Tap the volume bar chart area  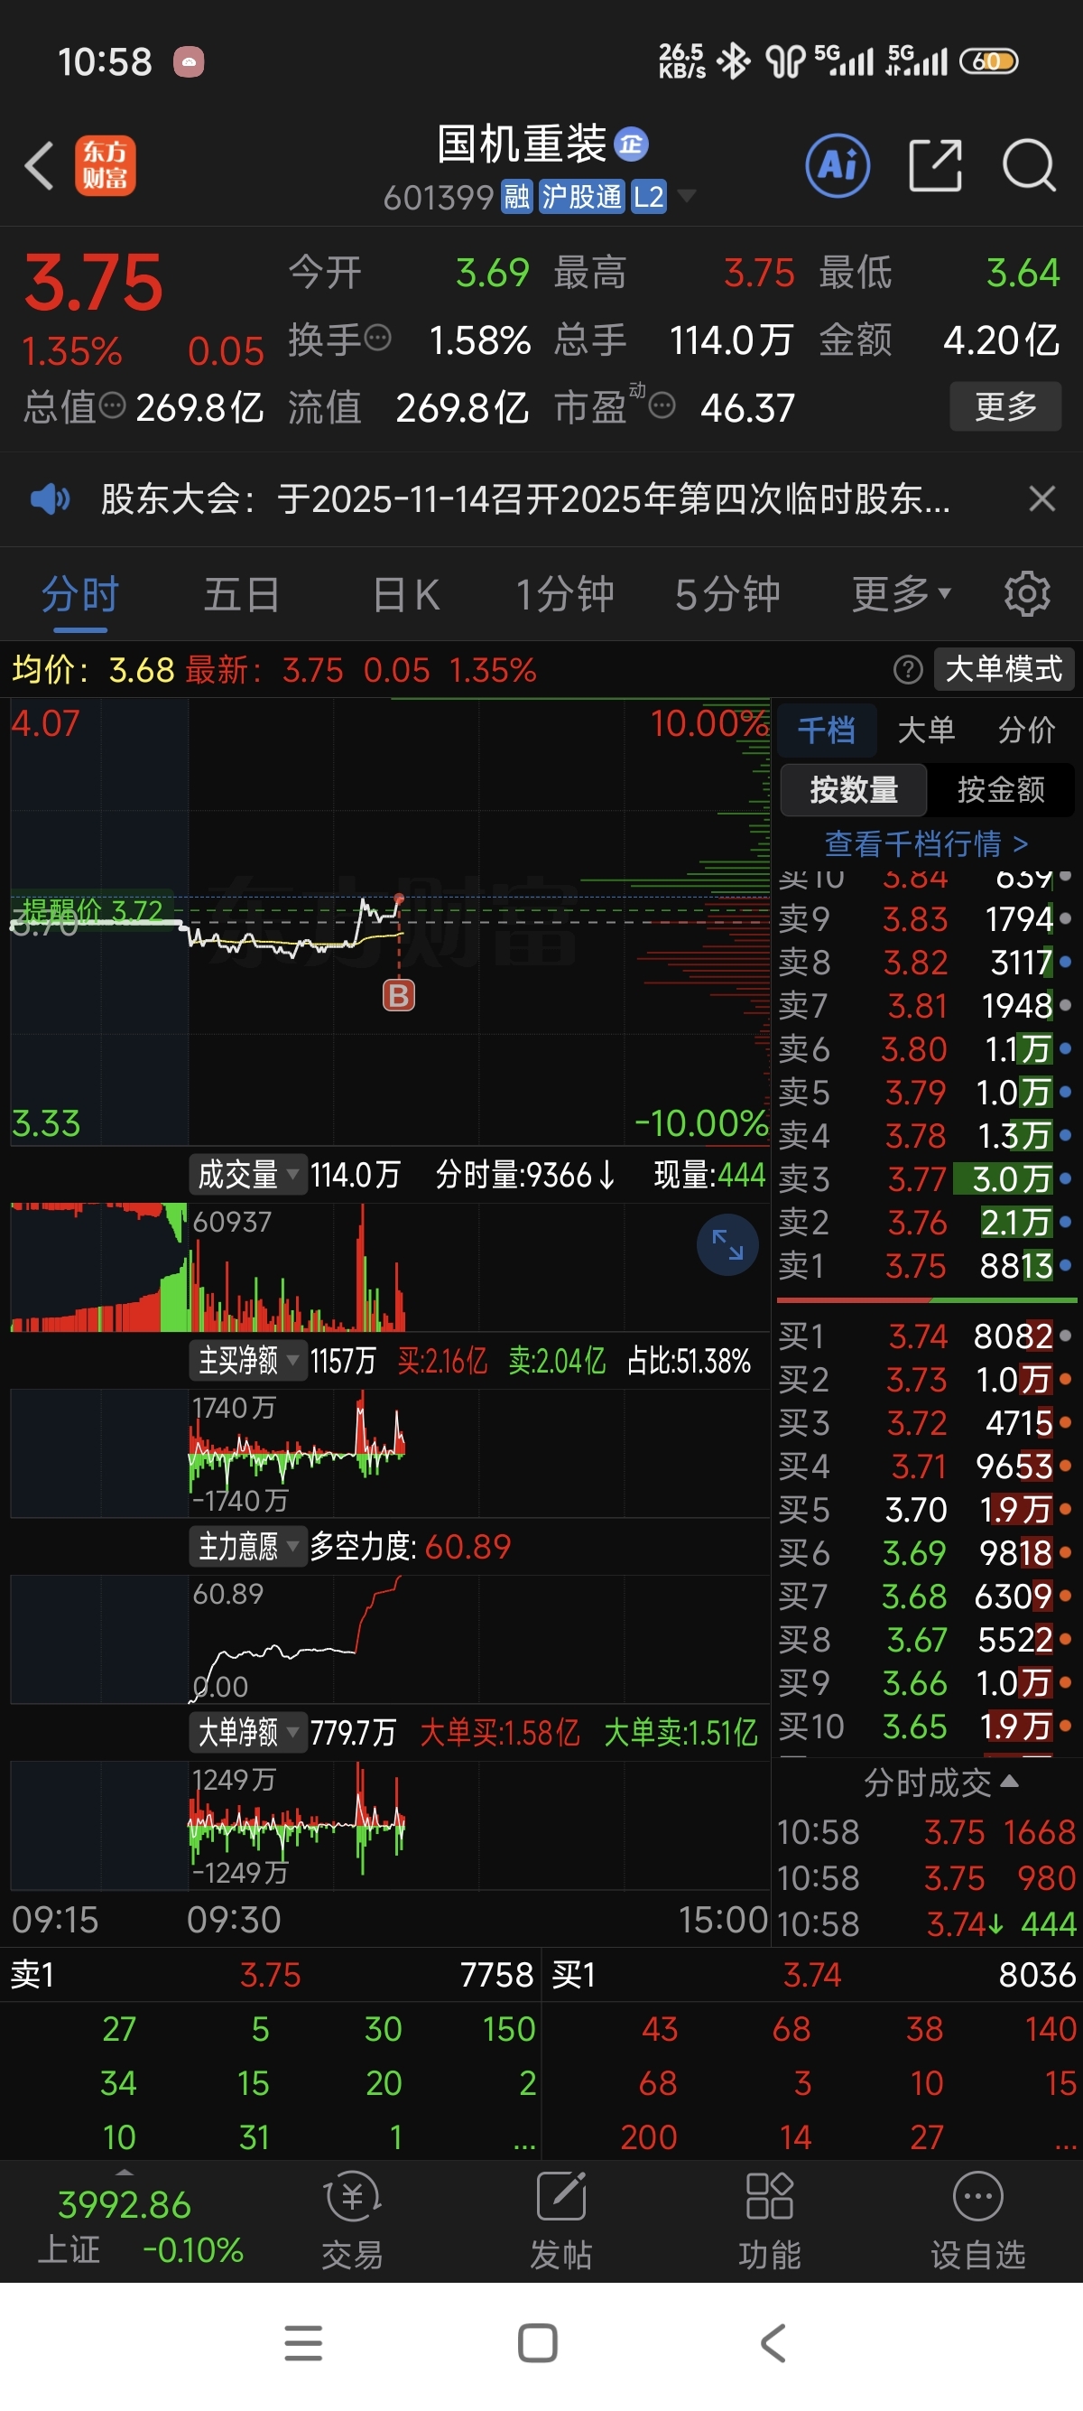click(x=390, y=1267)
